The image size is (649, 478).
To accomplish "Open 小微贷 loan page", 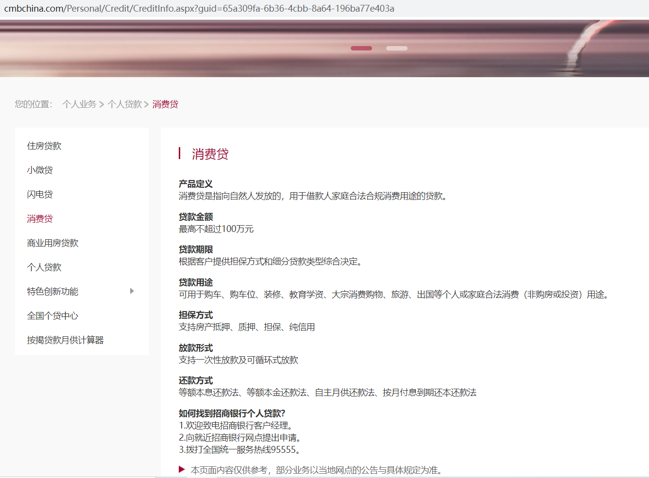I will coord(39,170).
